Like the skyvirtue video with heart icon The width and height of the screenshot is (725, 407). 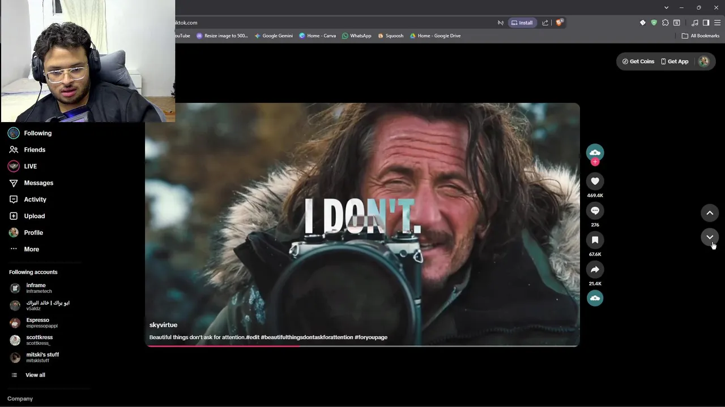point(595,181)
